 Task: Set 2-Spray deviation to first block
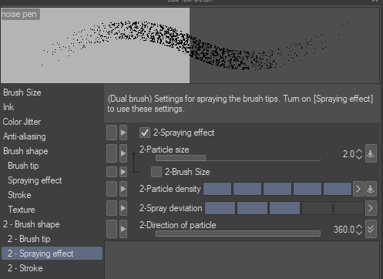220,208
